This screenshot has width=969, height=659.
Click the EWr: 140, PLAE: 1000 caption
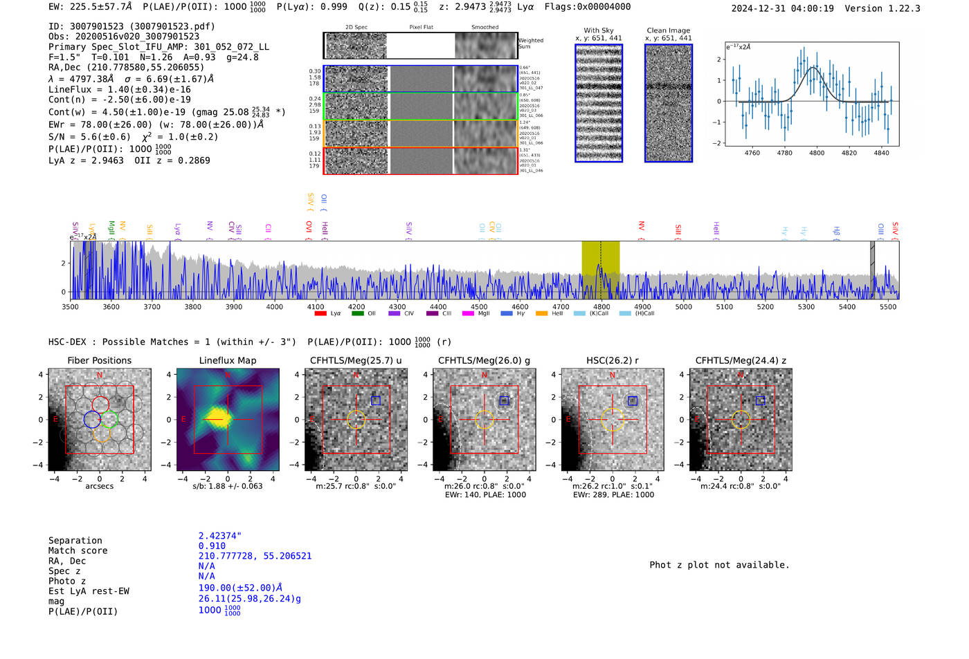[x=485, y=494]
